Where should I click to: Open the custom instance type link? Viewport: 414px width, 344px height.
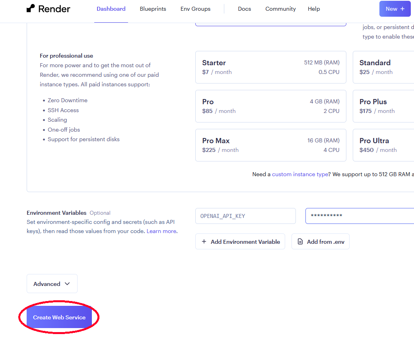(300, 174)
